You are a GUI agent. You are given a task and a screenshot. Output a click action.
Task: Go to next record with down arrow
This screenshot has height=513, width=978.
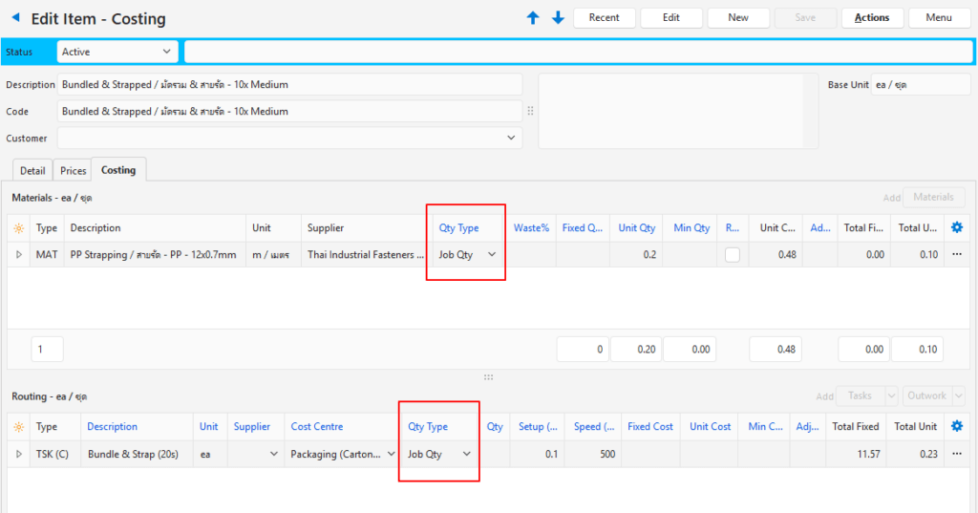pos(558,18)
